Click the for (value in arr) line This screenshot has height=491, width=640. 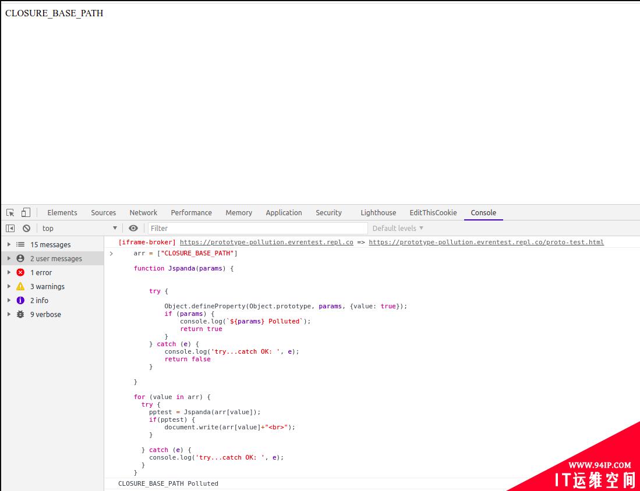point(172,397)
